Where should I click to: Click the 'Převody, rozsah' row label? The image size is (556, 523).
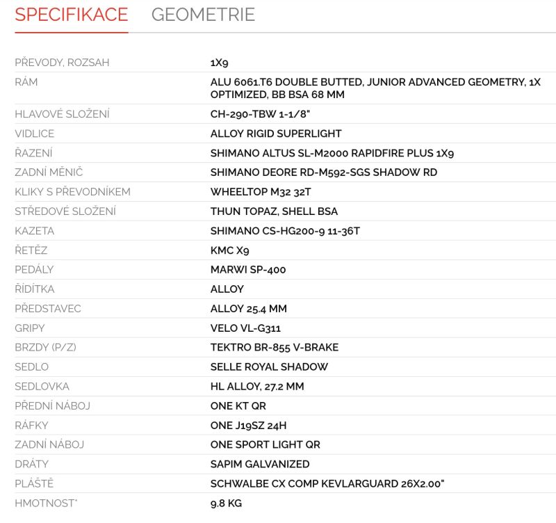pos(62,63)
